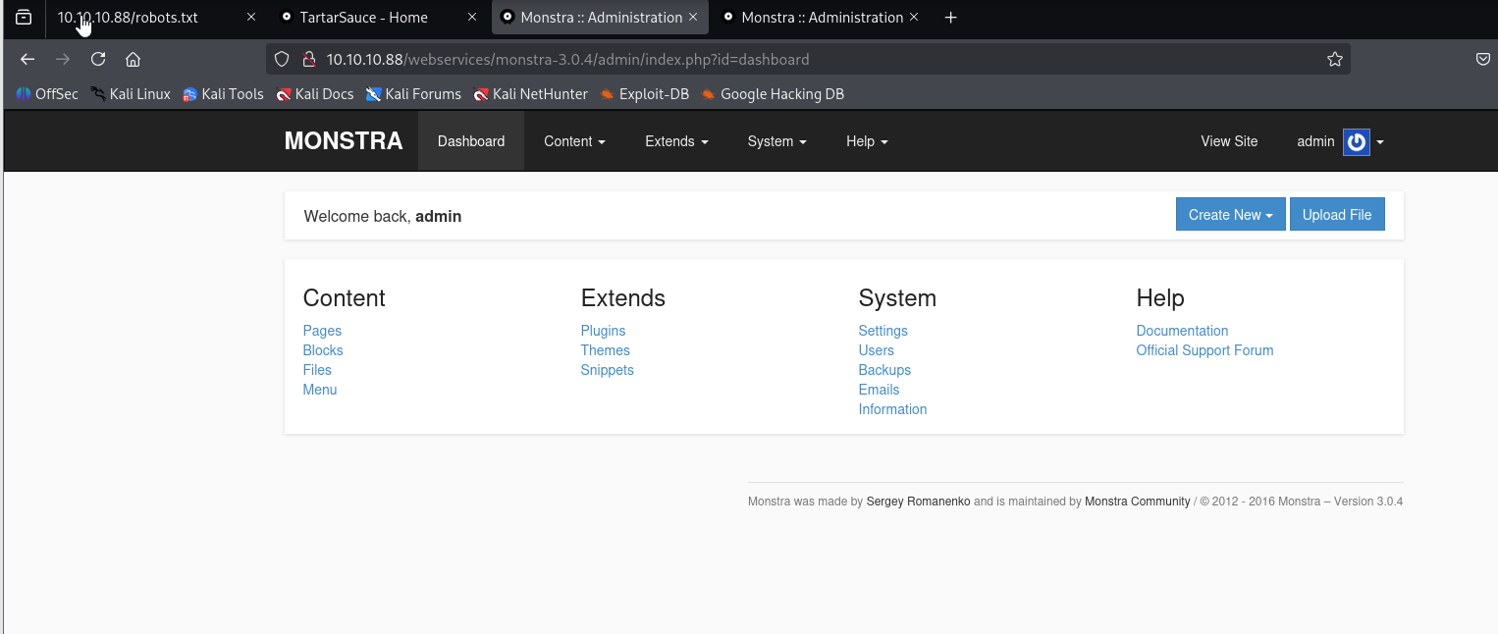Click the insecure connection padlock icon
1498x634 pixels.
308,59
